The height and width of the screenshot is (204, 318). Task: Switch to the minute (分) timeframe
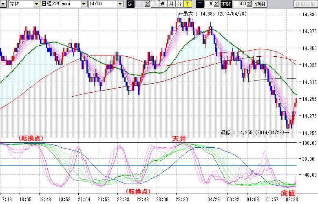(x=179, y=4)
